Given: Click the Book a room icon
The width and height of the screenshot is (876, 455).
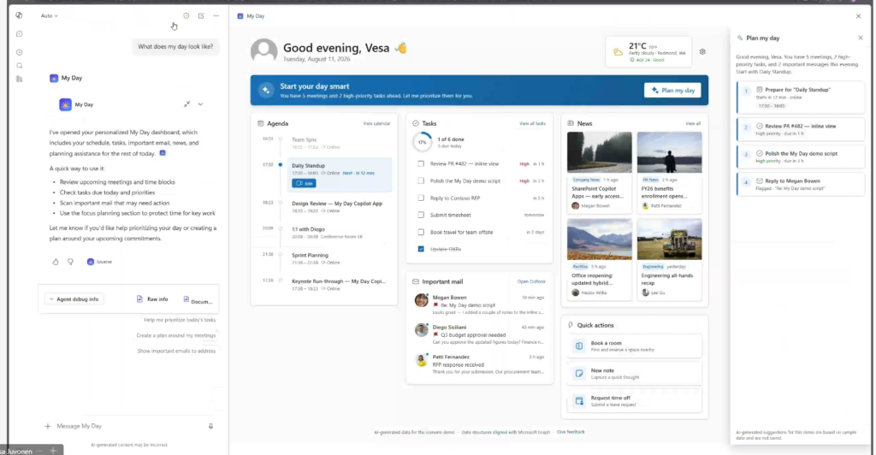Looking at the screenshot, I should (579, 346).
